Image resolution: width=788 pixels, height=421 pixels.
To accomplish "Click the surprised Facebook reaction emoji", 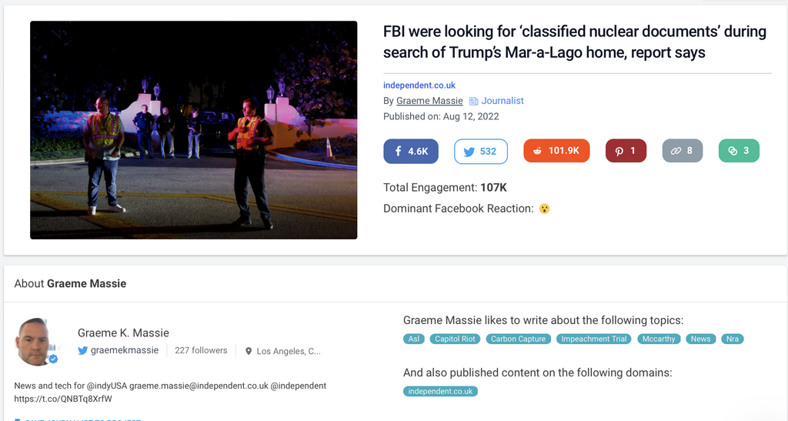I will pos(545,209).
